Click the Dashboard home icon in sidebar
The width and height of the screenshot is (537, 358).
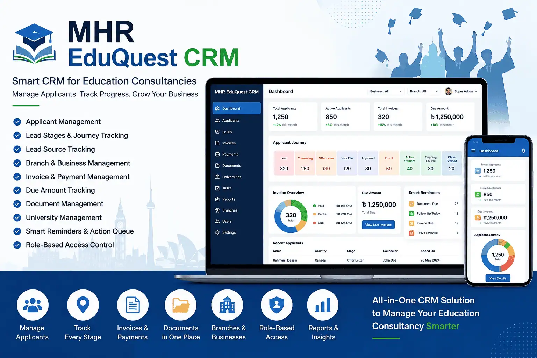pyautogui.click(x=217, y=108)
